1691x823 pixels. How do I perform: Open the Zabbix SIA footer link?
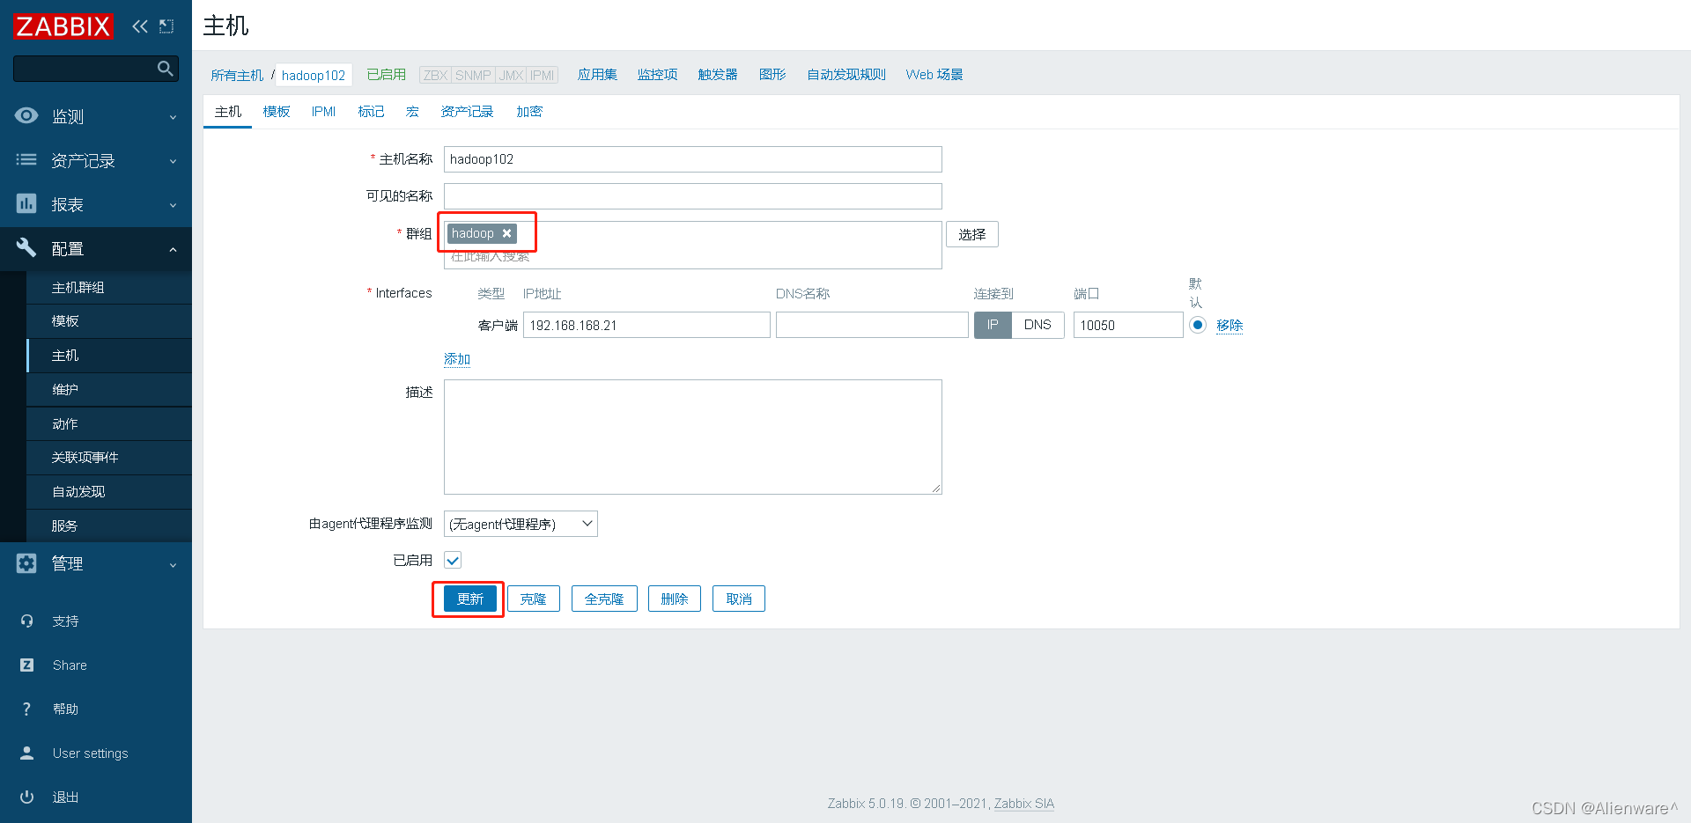[x=1024, y=804]
